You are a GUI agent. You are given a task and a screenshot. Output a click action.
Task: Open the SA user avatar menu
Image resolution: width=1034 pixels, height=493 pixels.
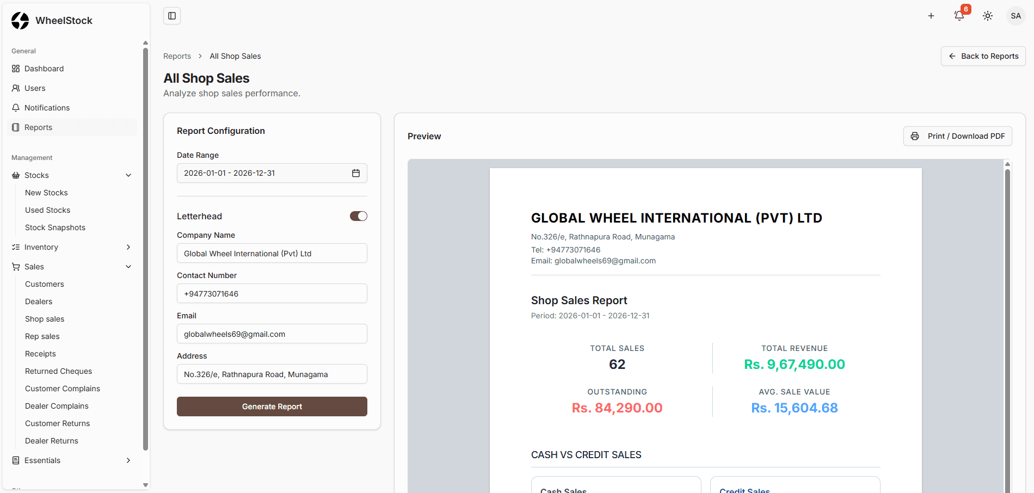[x=1015, y=16]
